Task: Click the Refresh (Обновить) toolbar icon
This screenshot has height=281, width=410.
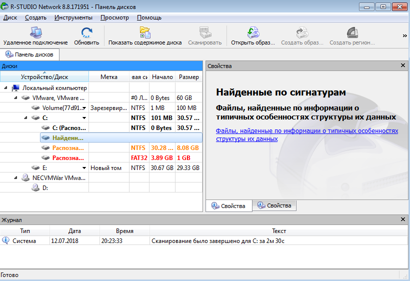Action: [86, 32]
